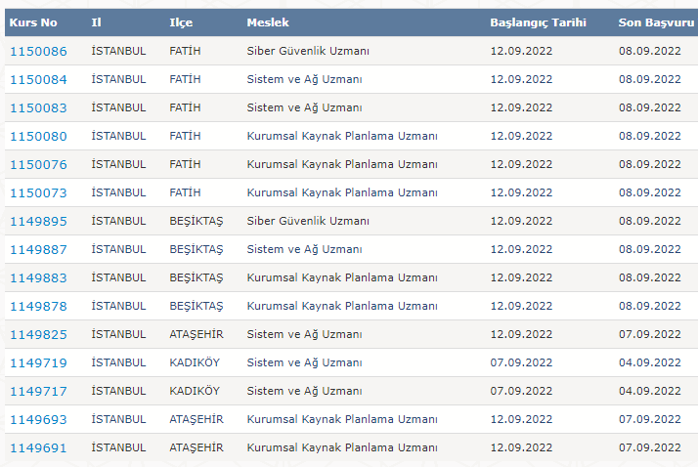
Task: Open course link 1149693
Action: pyautogui.click(x=38, y=419)
